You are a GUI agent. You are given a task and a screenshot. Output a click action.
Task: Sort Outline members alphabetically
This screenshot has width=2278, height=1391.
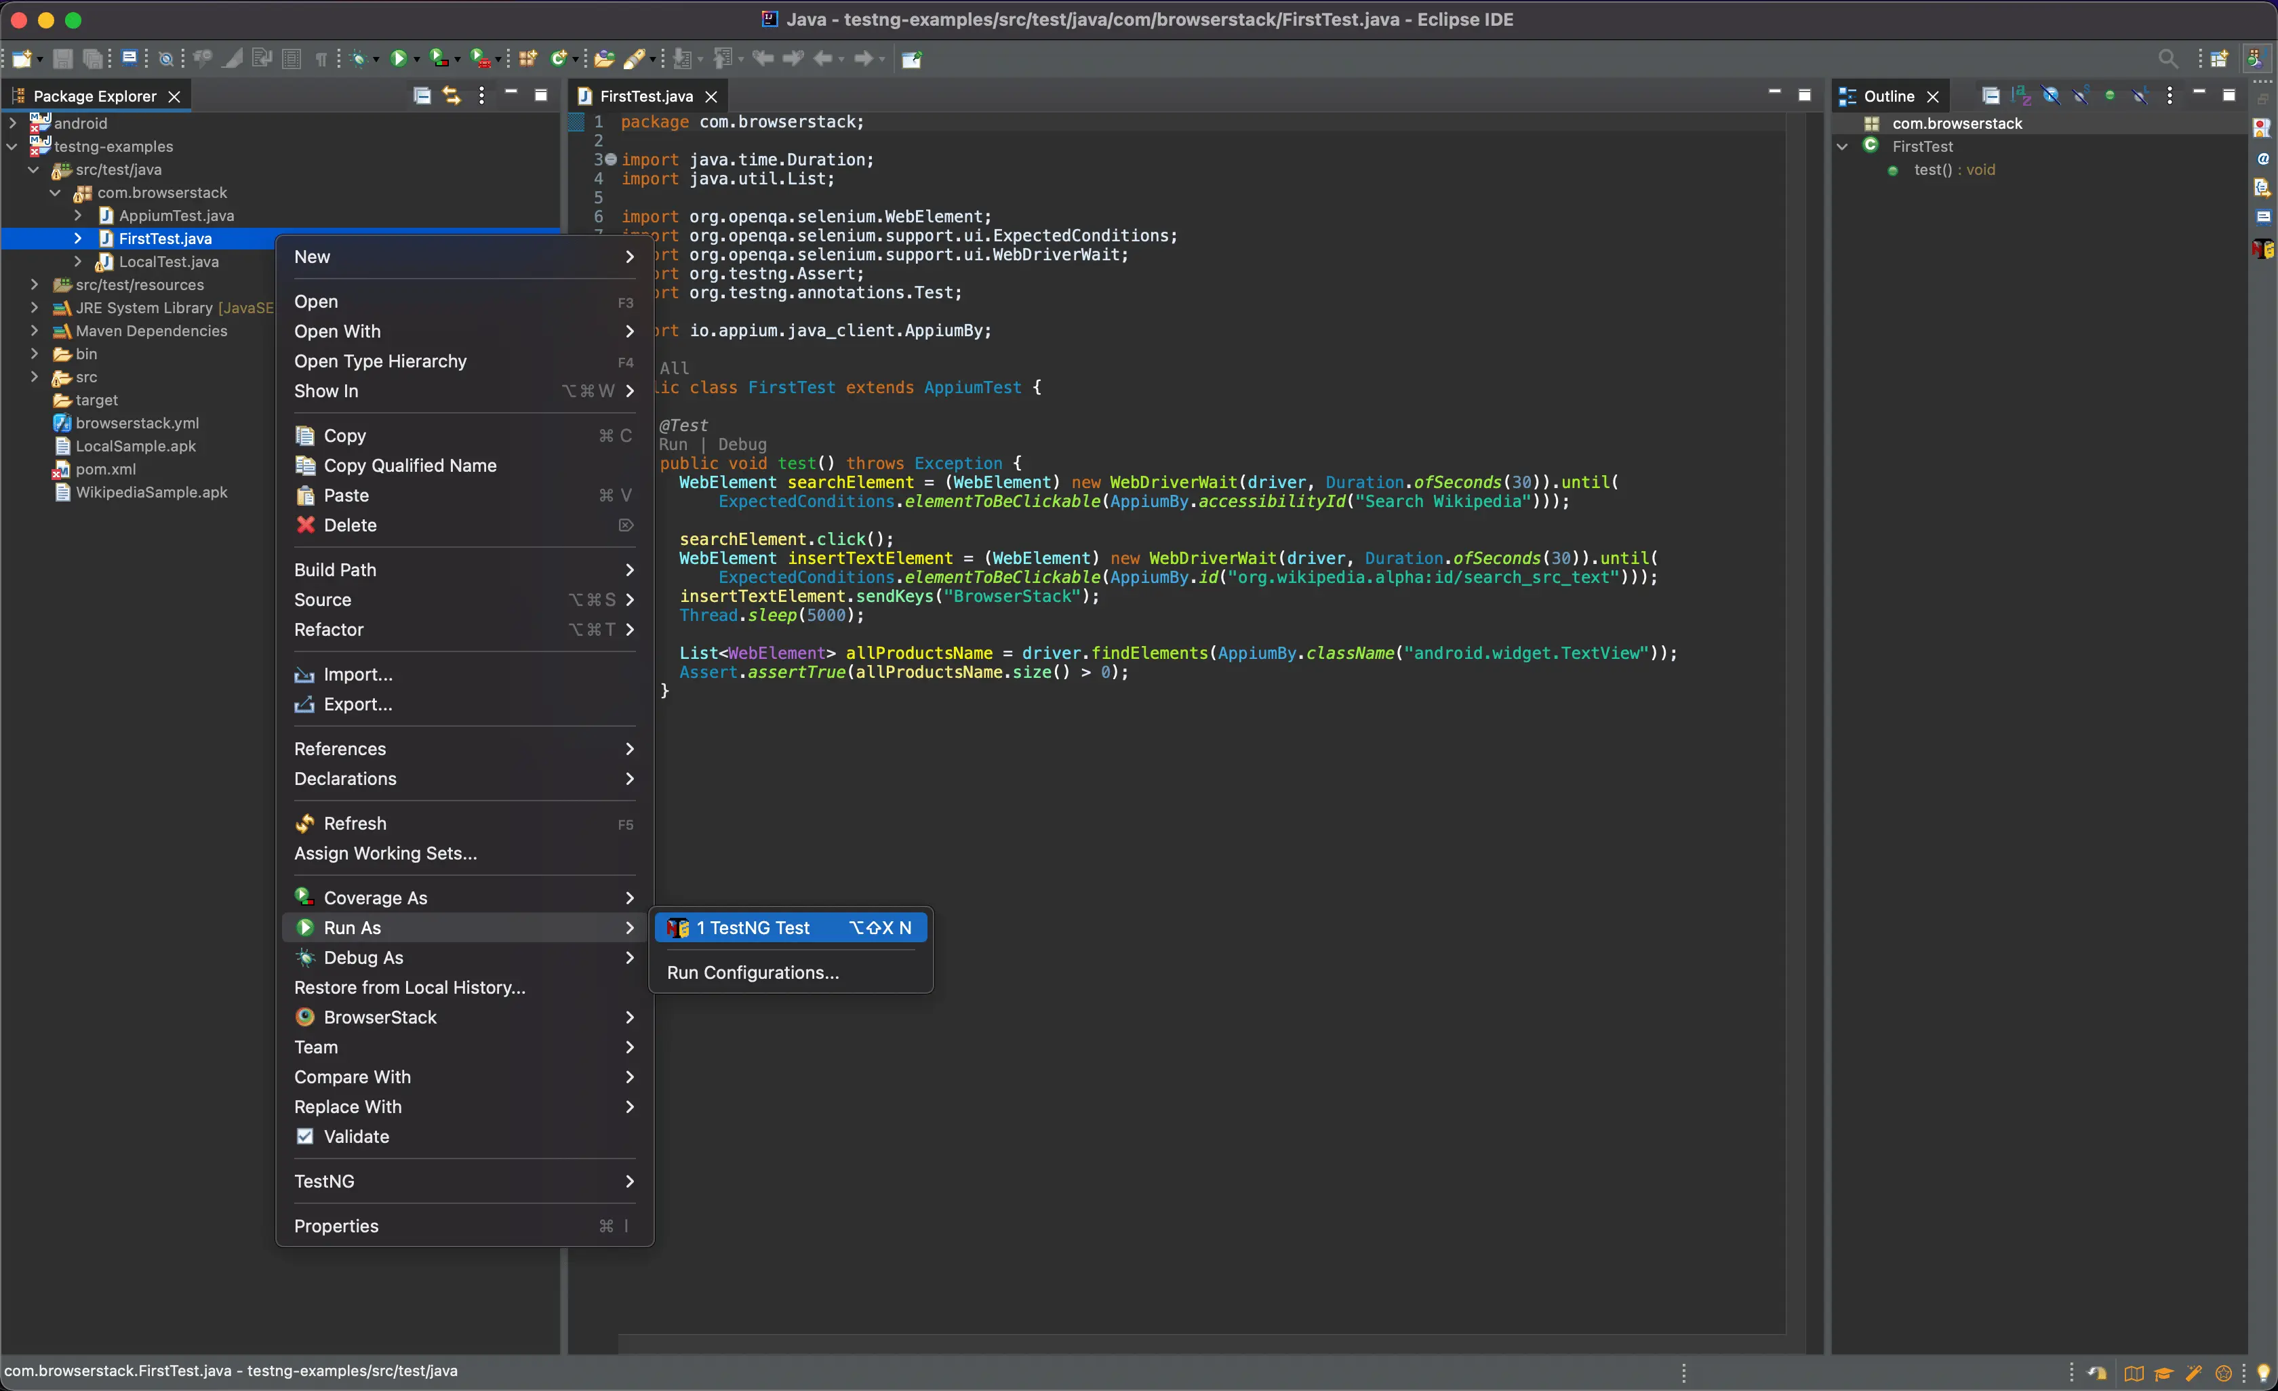[2021, 95]
